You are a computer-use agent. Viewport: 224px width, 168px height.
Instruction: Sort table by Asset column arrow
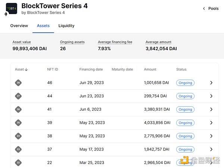click(26, 70)
